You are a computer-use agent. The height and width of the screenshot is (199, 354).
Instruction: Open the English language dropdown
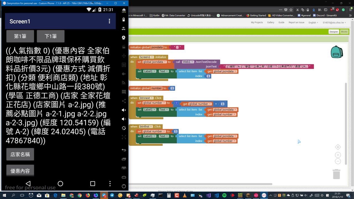[313, 23]
